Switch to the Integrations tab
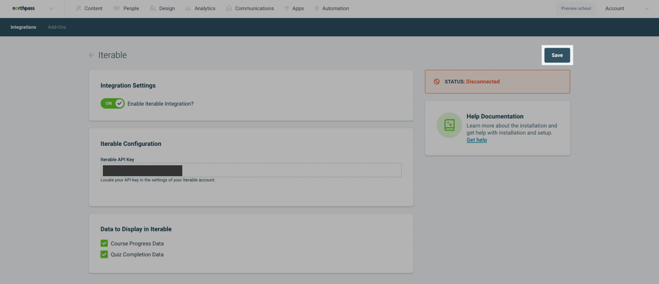The image size is (659, 284). pos(23,27)
